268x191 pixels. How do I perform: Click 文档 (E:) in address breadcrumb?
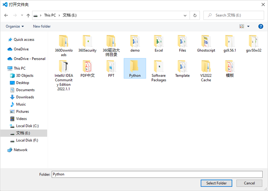(x=70, y=15)
